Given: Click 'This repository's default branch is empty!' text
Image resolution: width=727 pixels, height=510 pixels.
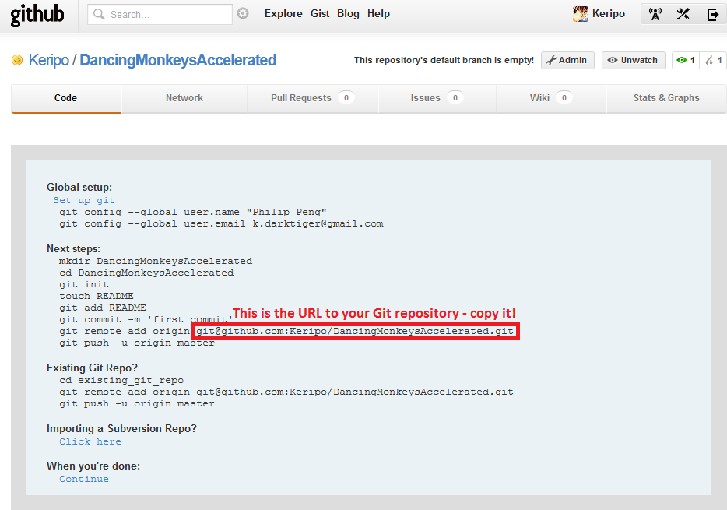Looking at the screenshot, I should [x=444, y=60].
